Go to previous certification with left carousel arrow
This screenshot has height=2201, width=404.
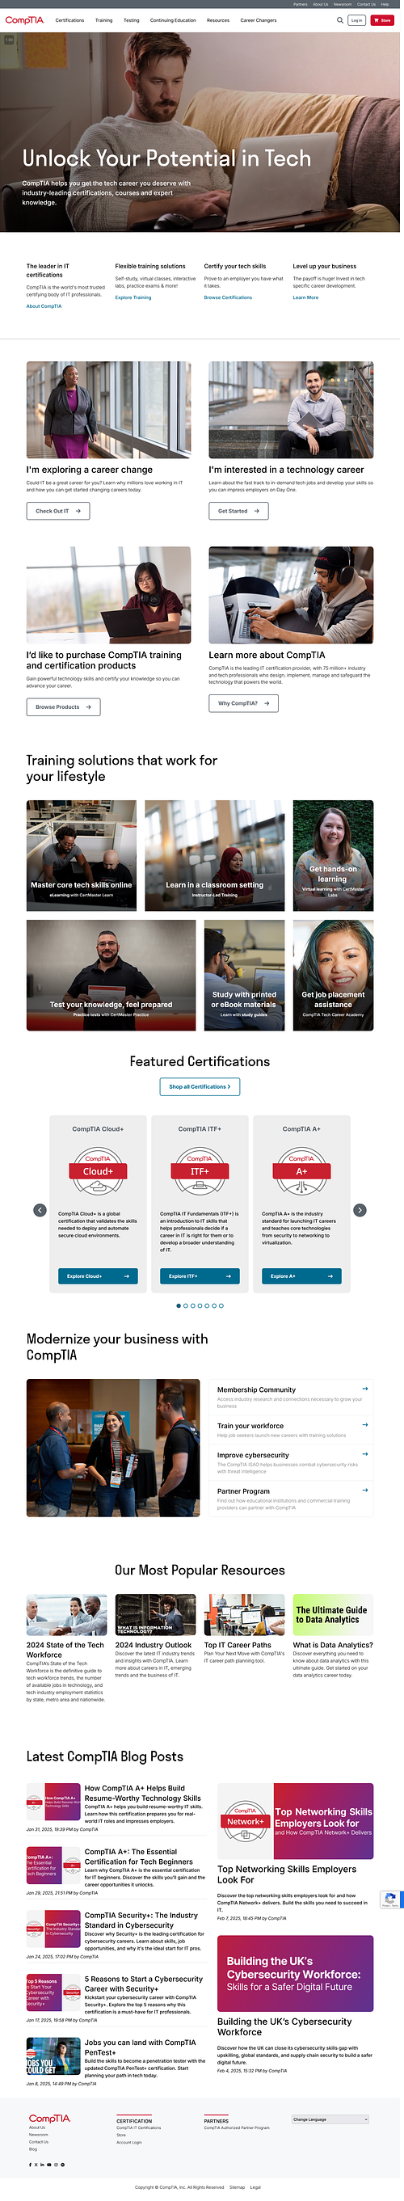point(40,1210)
